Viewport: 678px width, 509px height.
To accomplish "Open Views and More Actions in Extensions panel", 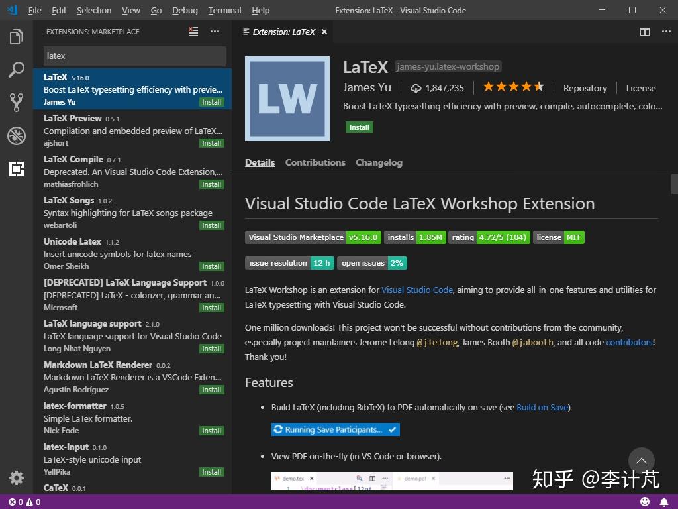I will pos(214,31).
